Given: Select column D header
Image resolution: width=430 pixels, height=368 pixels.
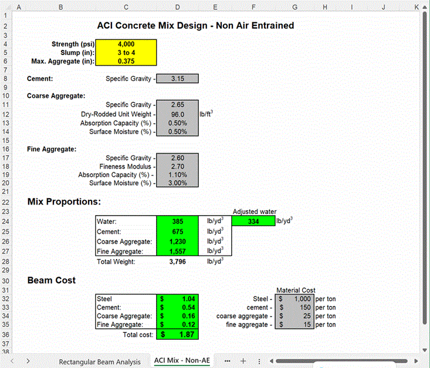Looking at the screenshot, I should coord(178,8).
